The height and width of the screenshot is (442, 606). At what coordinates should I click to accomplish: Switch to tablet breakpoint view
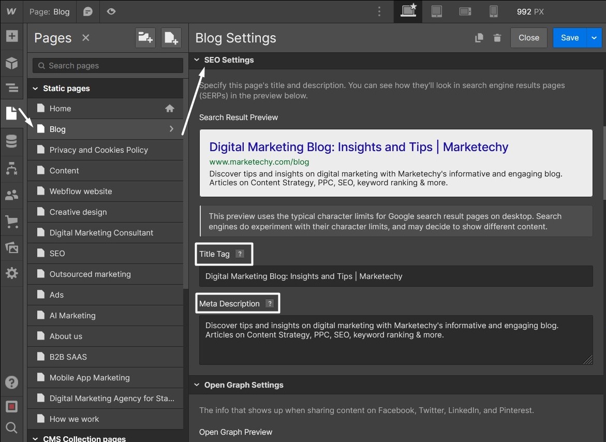[x=436, y=11]
